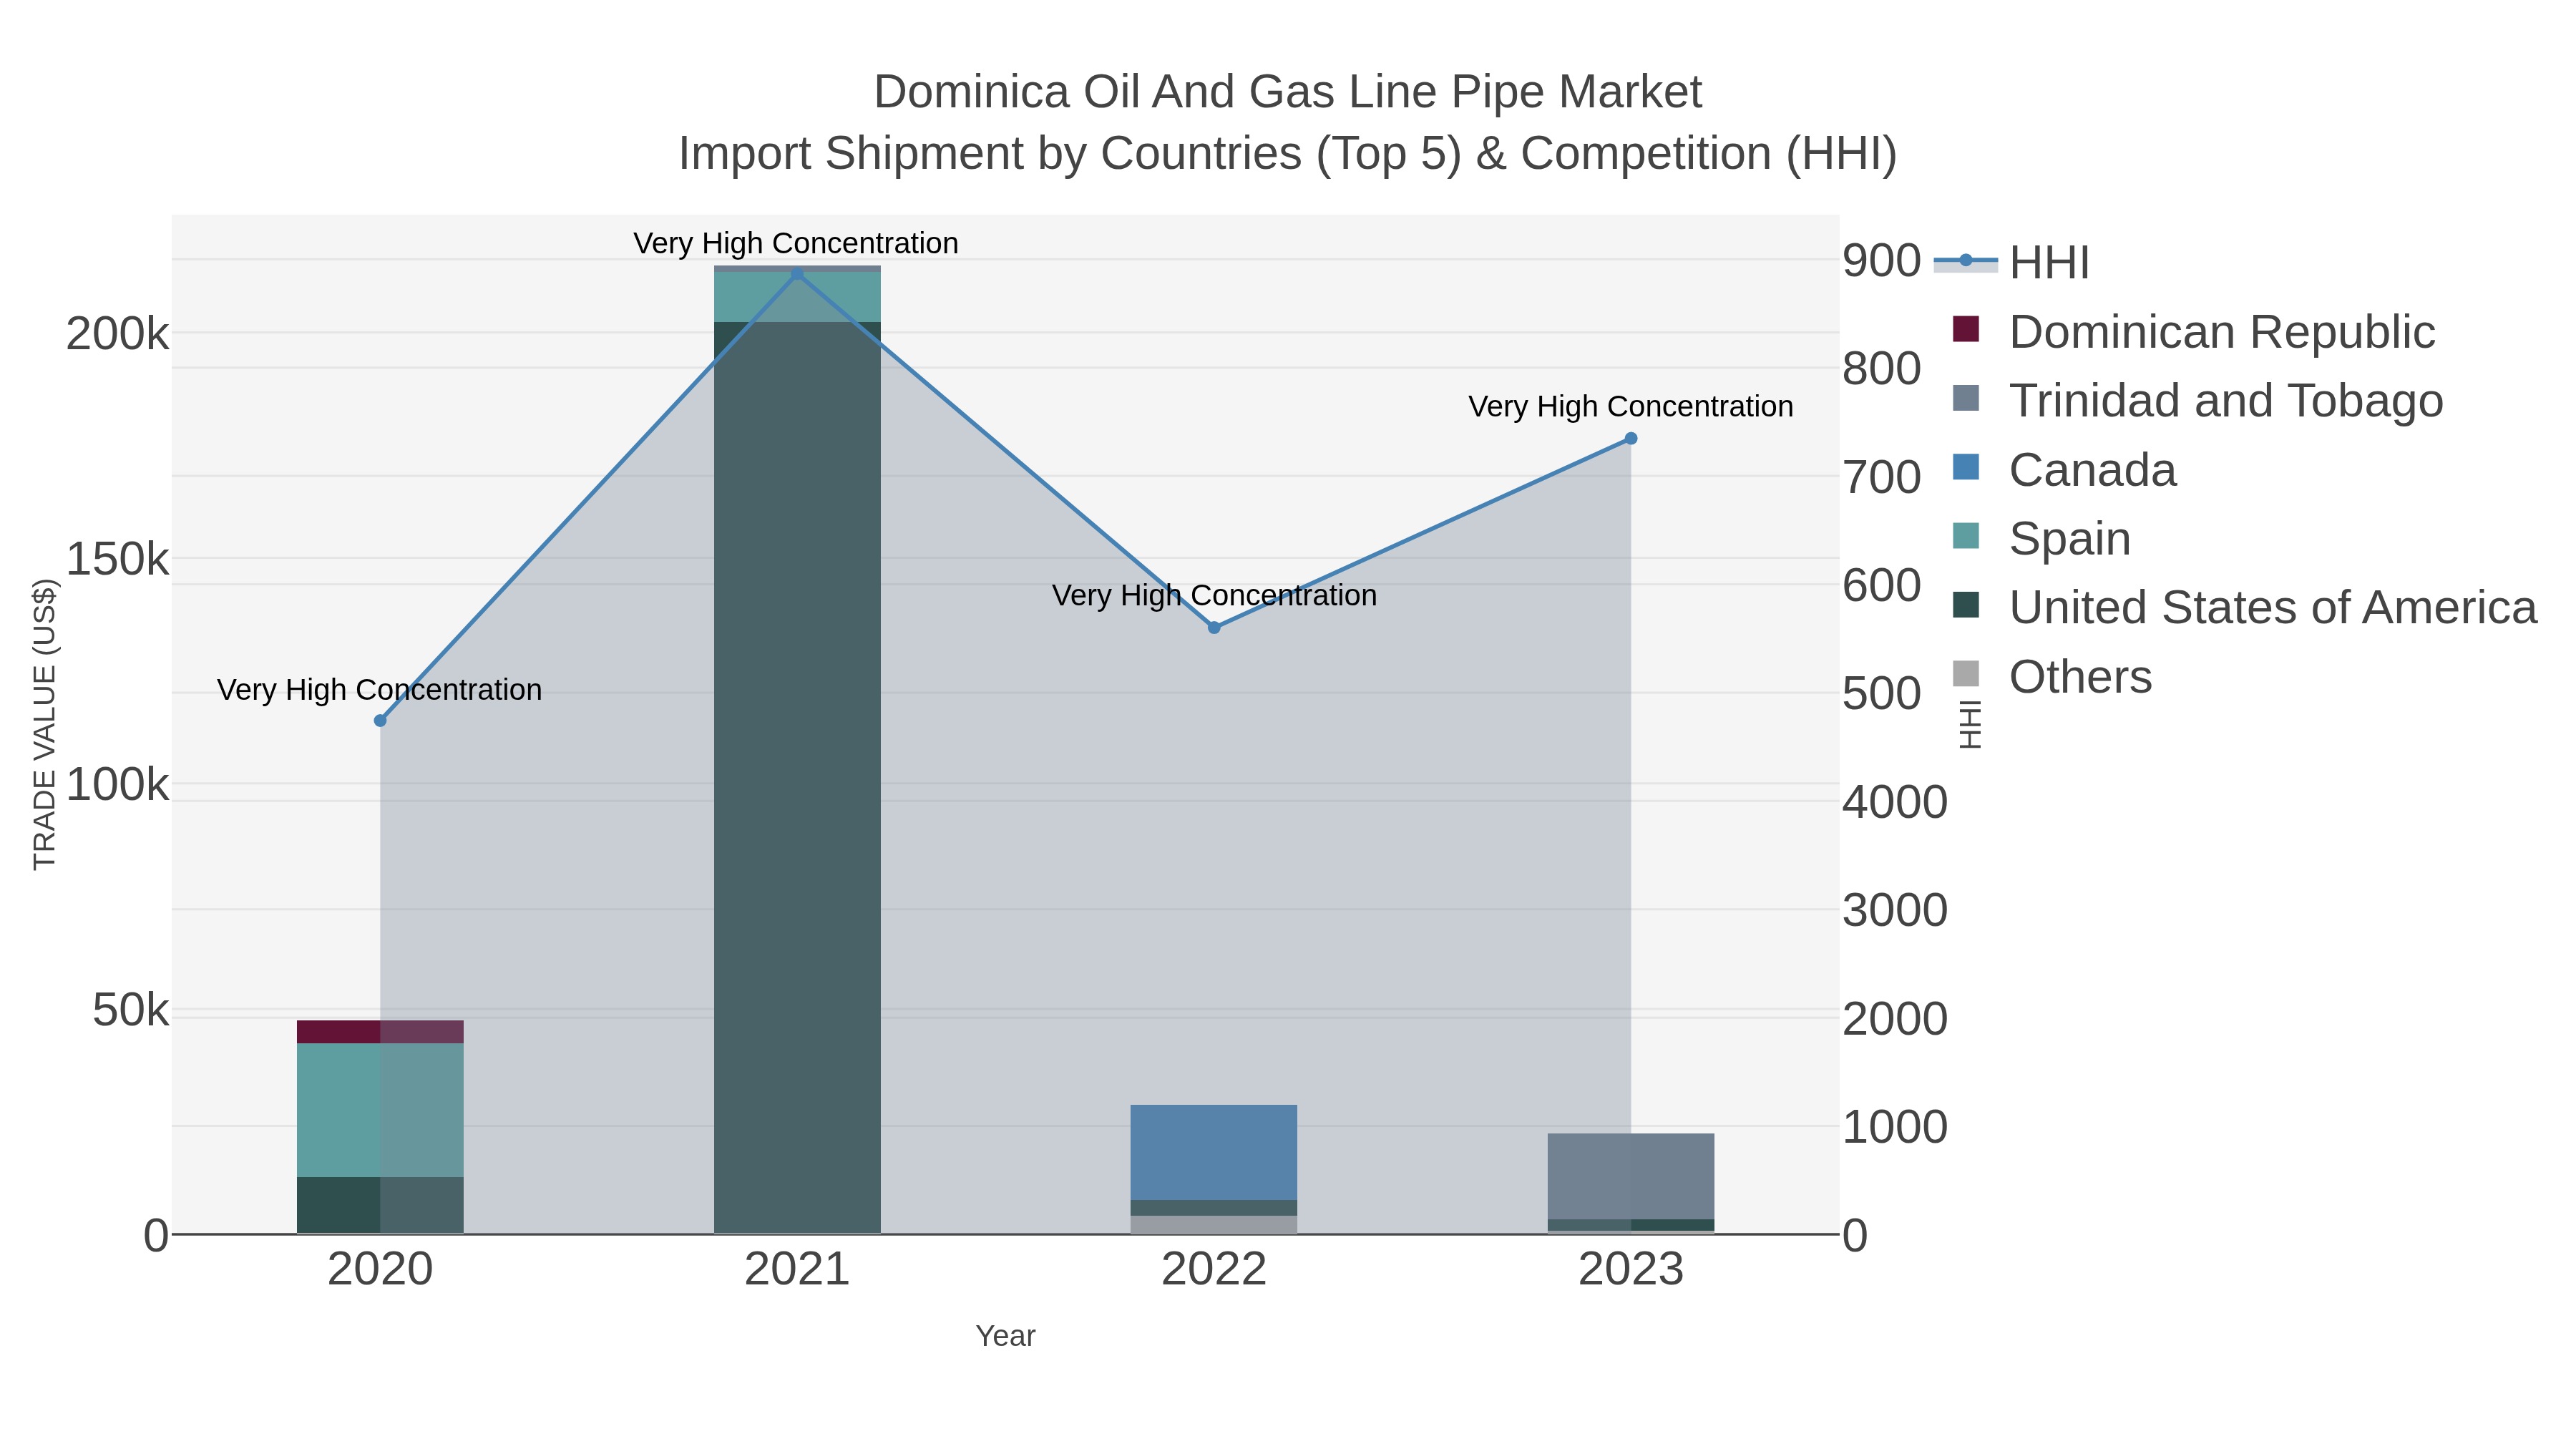Click the 2022 Others bar segment
Viewport: 2576px width, 1449px height.
point(1214,1225)
